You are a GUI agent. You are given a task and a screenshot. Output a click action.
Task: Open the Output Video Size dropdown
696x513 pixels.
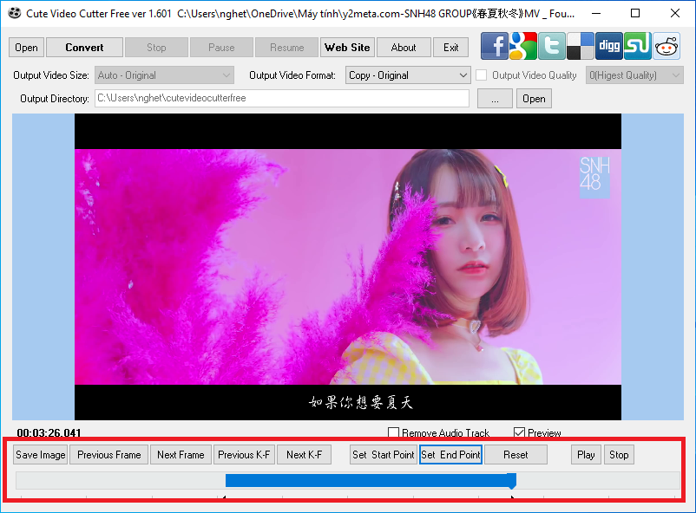click(x=164, y=75)
